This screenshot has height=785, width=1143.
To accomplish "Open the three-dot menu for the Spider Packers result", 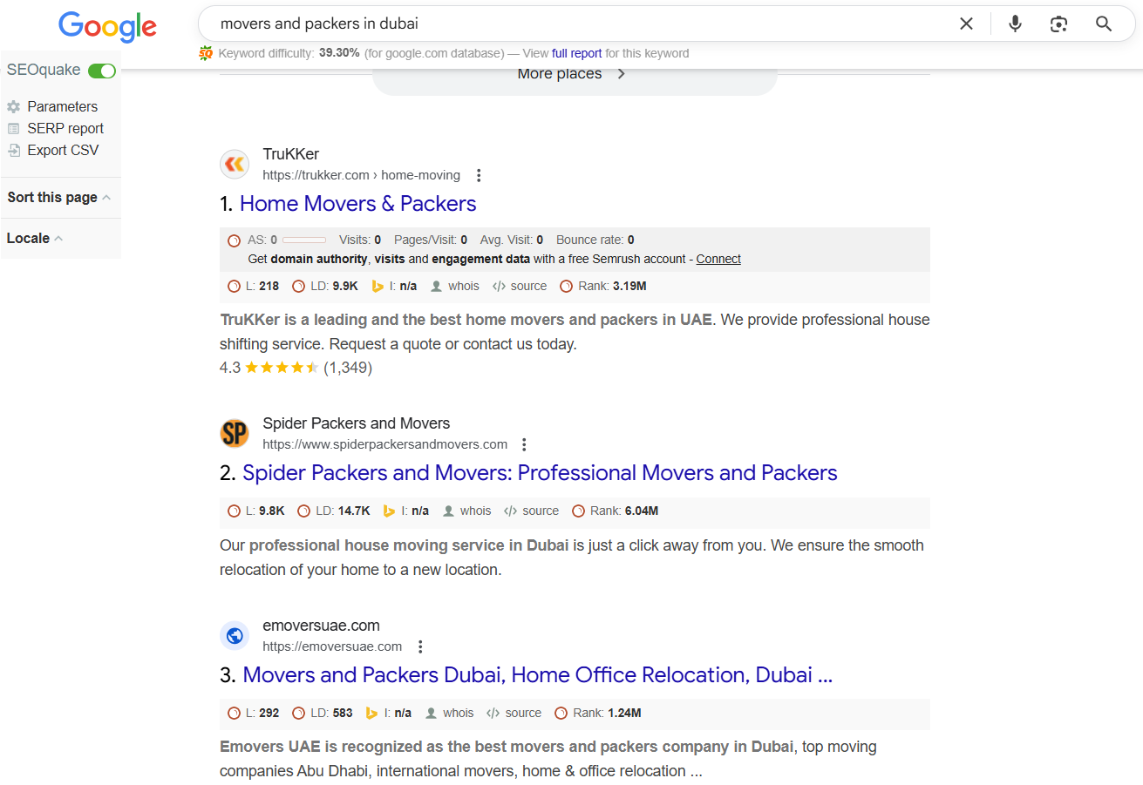I will coord(524,444).
